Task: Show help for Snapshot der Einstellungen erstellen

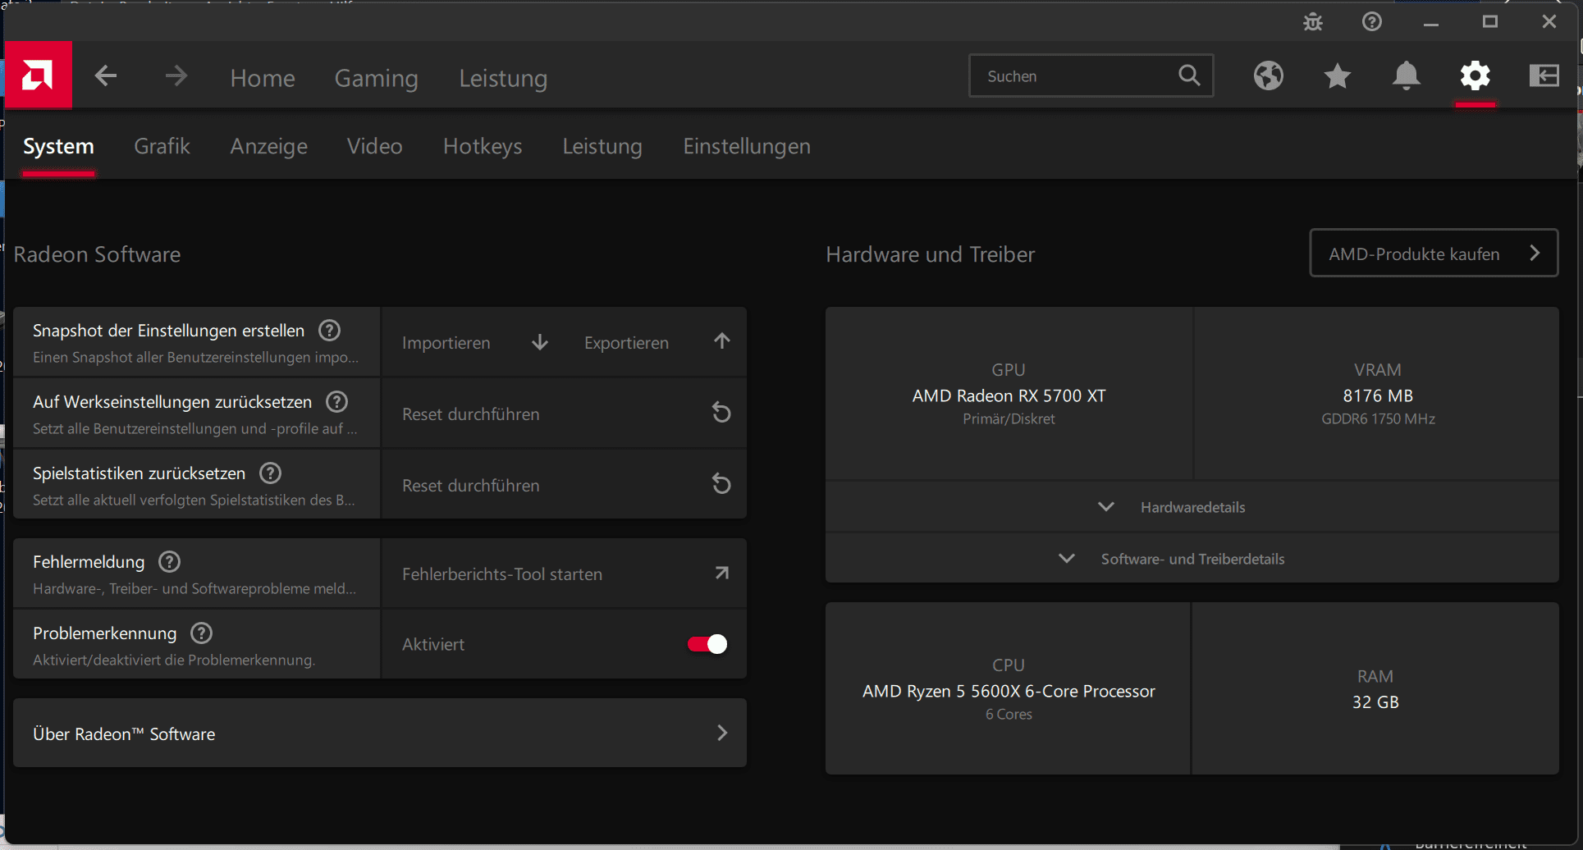Action: [329, 330]
